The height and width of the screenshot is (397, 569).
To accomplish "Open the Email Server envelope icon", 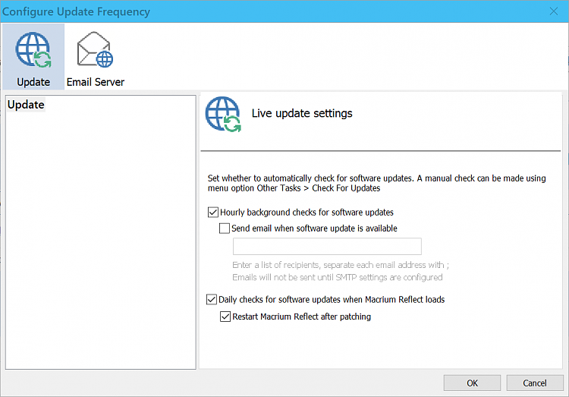I will point(95,57).
